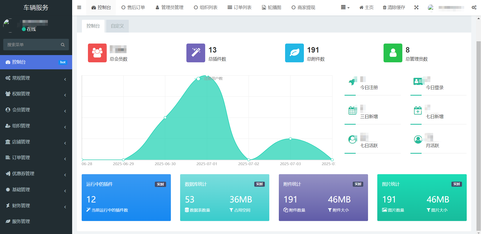Click the fullscreen expand icon in header

click(416, 8)
